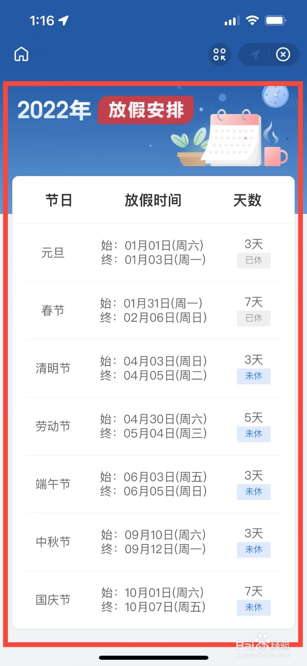Image resolution: width=307 pixels, height=666 pixels.
Task: Open the mini program menu icon
Action: (x=219, y=55)
